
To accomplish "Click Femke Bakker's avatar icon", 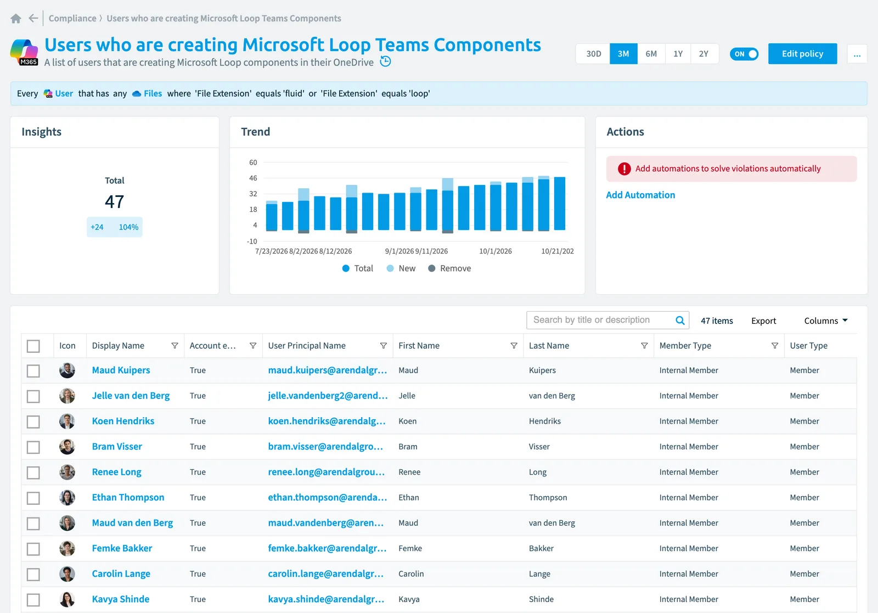I will coord(67,548).
